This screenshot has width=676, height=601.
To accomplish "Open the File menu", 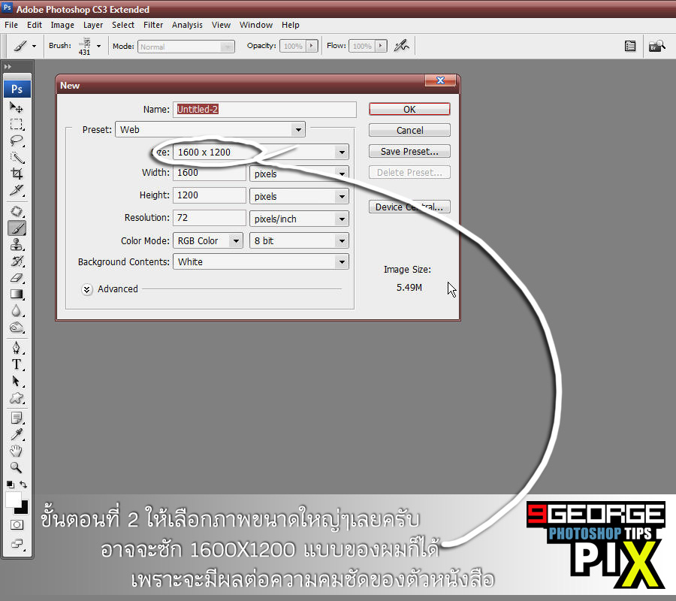I will (11, 25).
